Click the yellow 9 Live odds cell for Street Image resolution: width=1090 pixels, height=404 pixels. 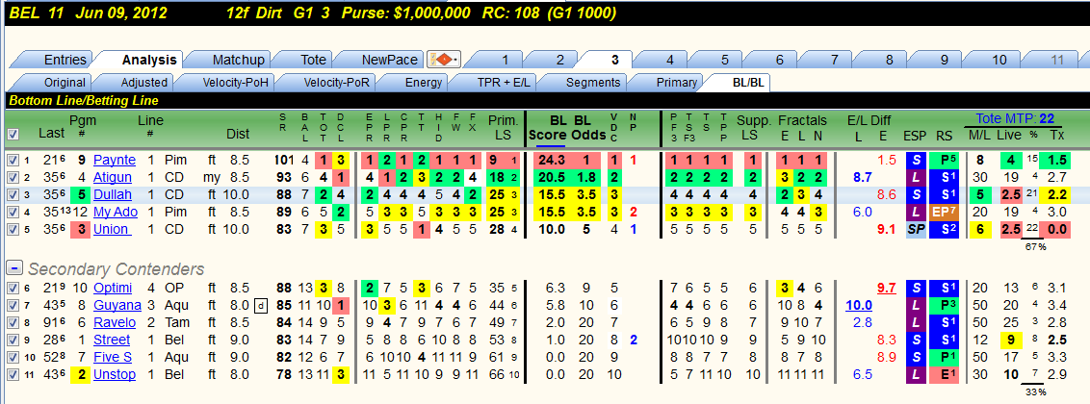(x=1010, y=341)
